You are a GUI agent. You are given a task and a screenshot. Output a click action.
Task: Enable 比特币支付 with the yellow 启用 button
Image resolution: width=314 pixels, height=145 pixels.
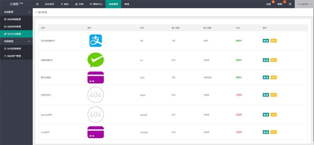pos(274,95)
